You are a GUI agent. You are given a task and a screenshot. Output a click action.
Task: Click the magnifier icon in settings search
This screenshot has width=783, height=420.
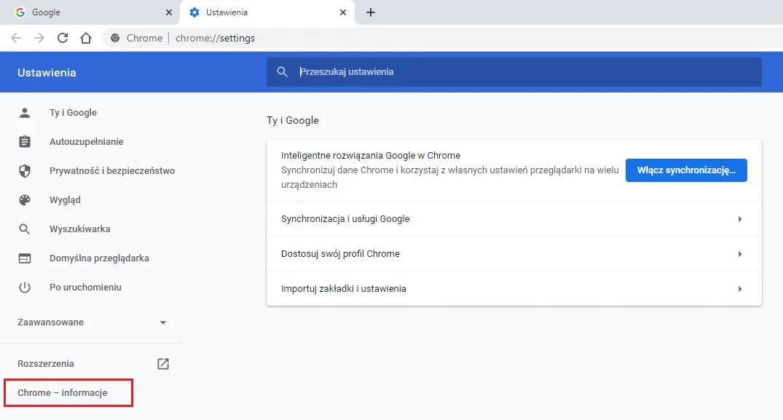(x=282, y=72)
